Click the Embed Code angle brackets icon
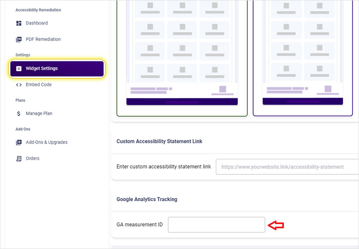 coord(19,85)
